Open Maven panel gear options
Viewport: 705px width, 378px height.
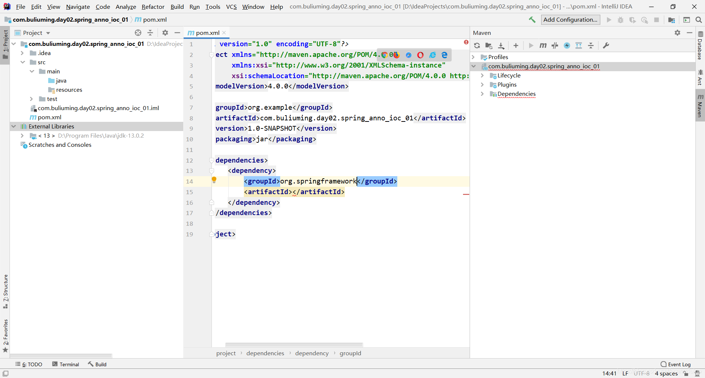(x=677, y=33)
